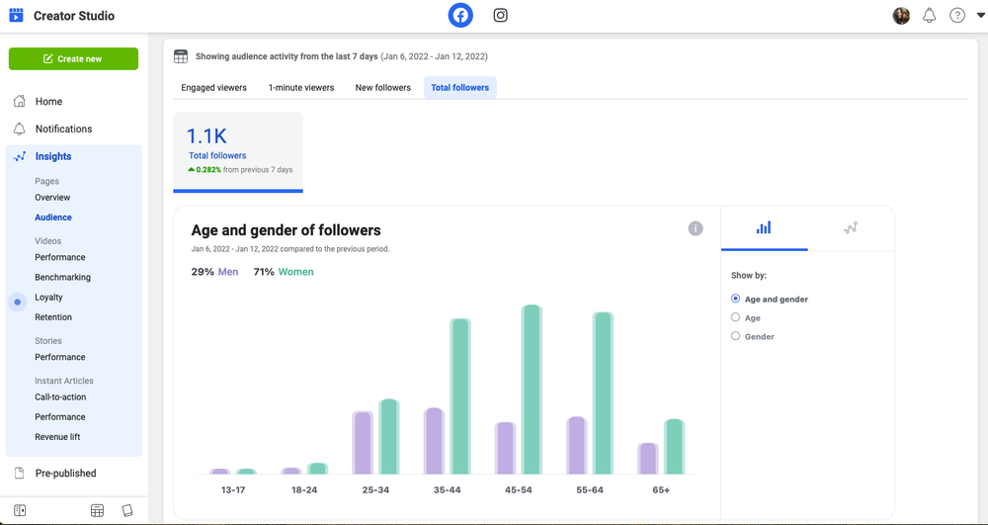Click the 18-24 axis label

(x=304, y=489)
